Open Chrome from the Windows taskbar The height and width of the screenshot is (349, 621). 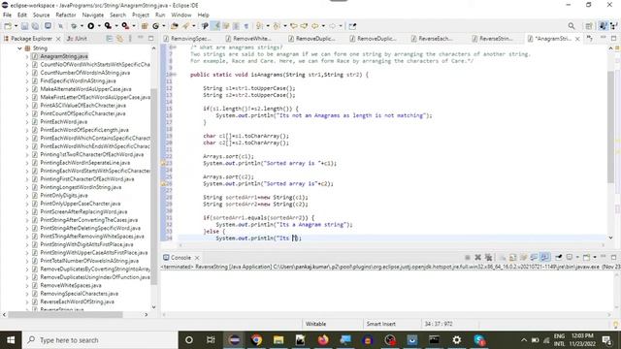256,340
